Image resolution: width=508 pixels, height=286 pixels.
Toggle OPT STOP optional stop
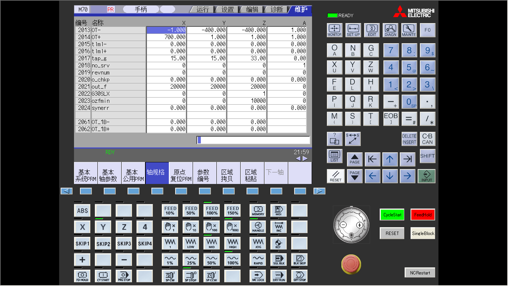(299, 276)
